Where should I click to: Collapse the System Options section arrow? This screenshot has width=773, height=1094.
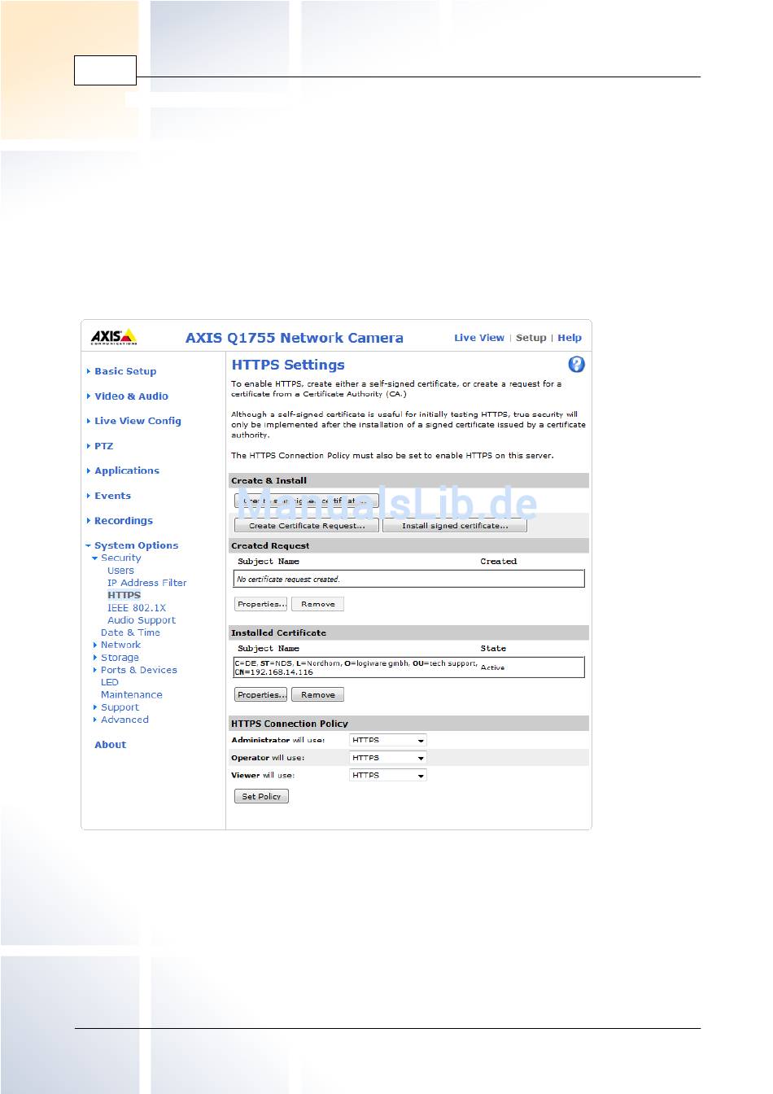[x=89, y=545]
